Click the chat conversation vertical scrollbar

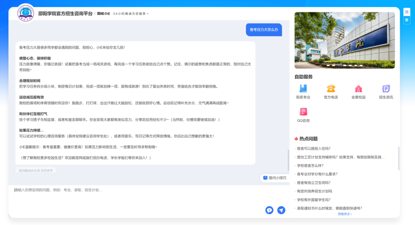[x=288, y=160]
